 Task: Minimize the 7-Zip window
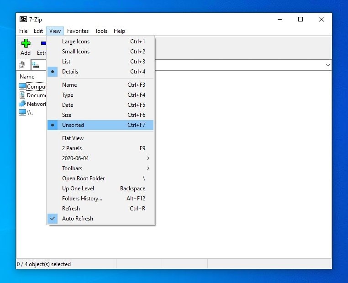[x=280, y=19]
